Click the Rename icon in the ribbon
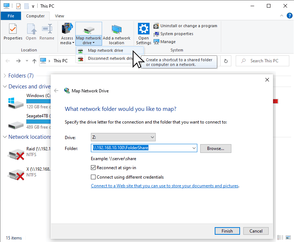Image resolution: width=294 pixels, height=242 pixels. [47, 29]
